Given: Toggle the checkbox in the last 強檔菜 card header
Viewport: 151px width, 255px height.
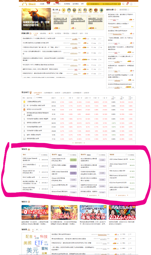Looking at the screenshot, I should [127, 155].
